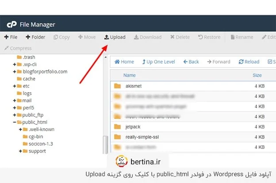Screen dimensions: 276x183
Task: Reload the file listing
Action: pos(249,62)
